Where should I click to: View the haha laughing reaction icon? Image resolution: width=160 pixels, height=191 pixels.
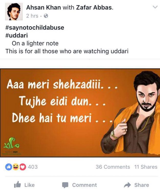(16, 167)
